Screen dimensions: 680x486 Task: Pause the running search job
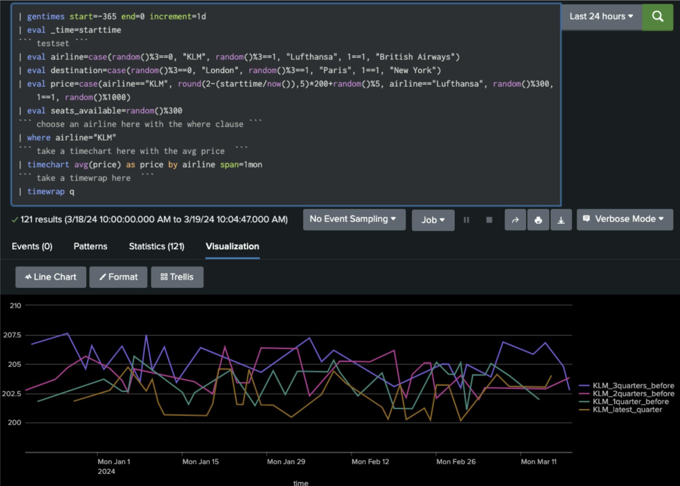coord(466,220)
